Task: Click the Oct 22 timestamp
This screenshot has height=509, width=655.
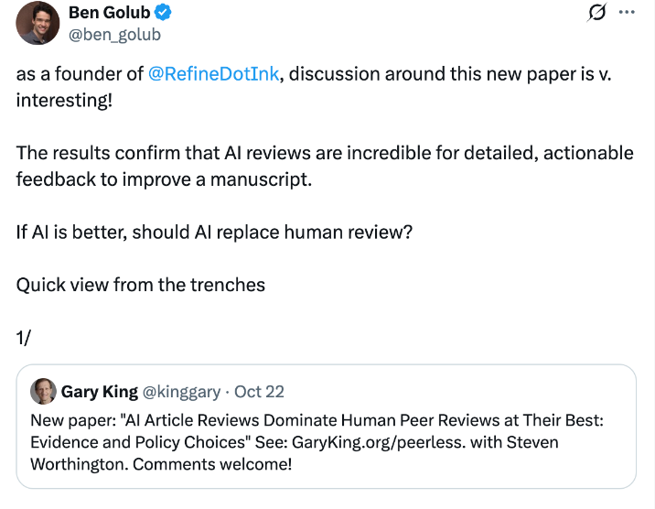Action: coord(259,392)
